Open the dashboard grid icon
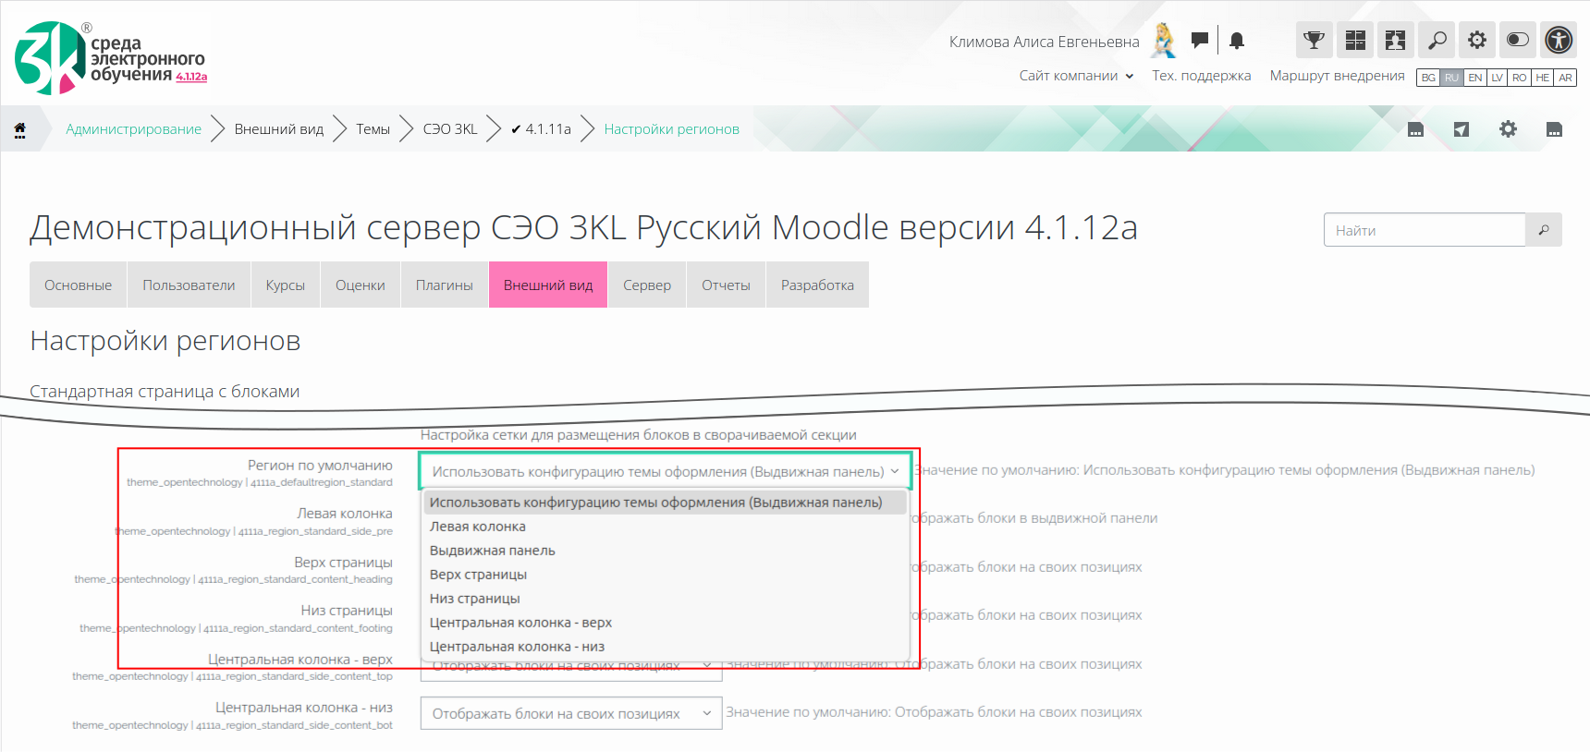1590x752 pixels. [1355, 40]
